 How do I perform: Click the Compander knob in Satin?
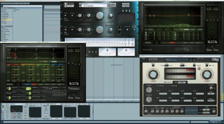[211, 88]
